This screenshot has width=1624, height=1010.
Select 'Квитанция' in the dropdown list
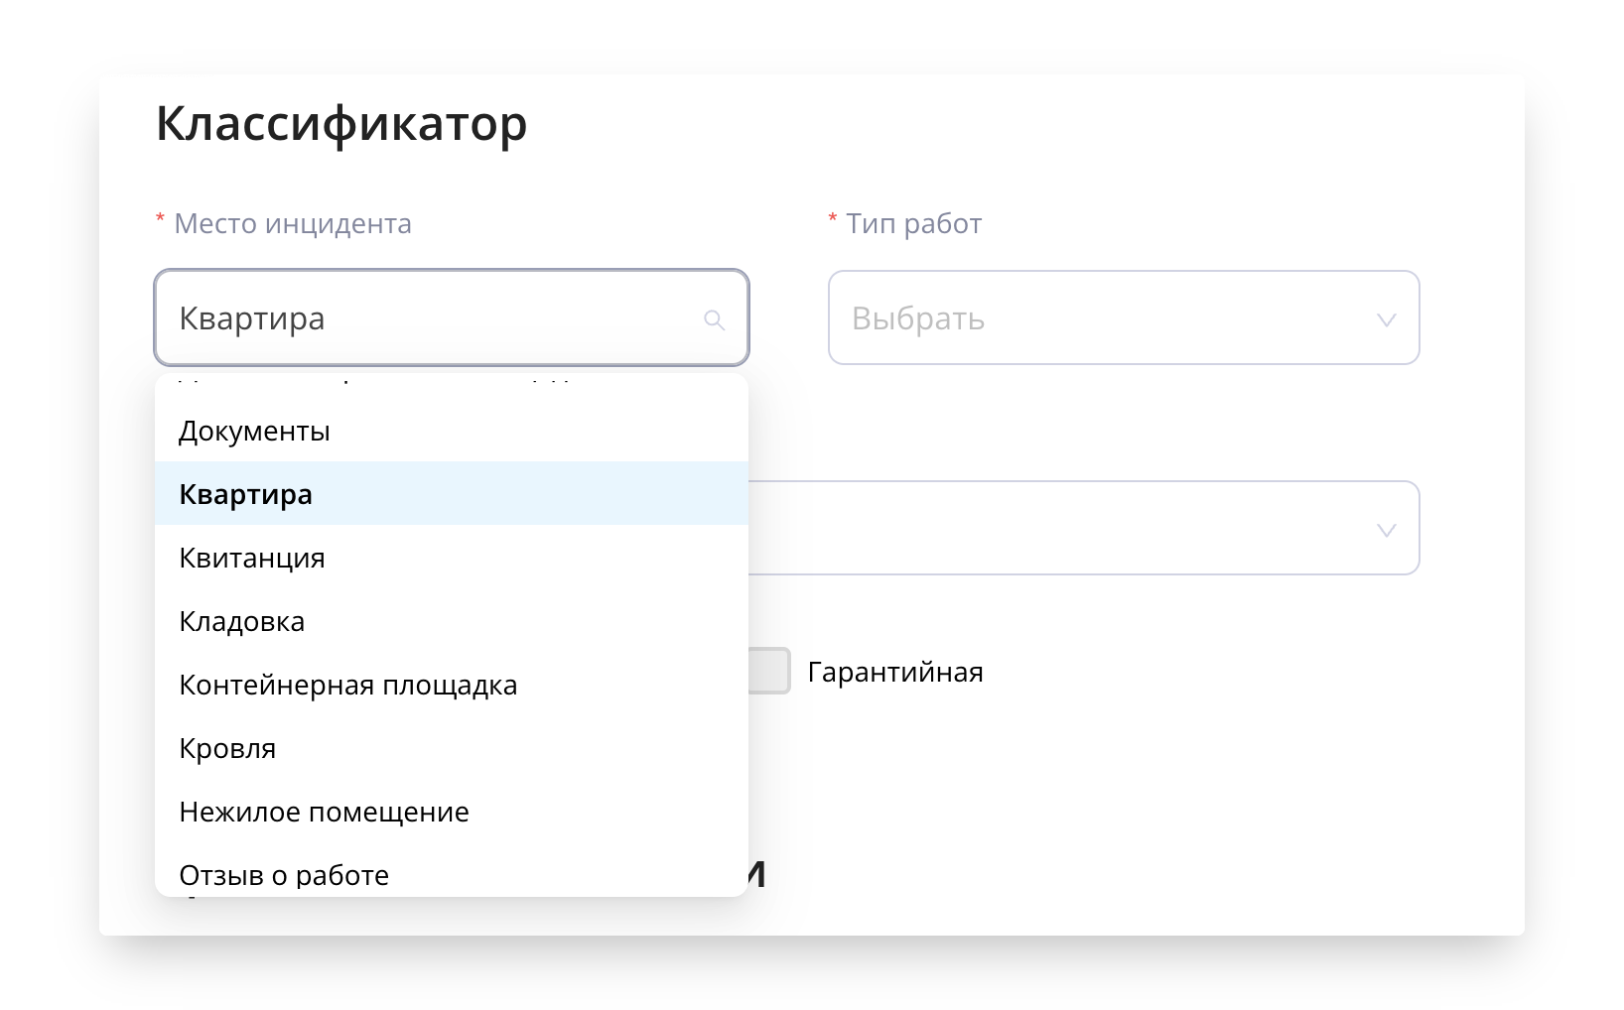[x=252, y=558]
